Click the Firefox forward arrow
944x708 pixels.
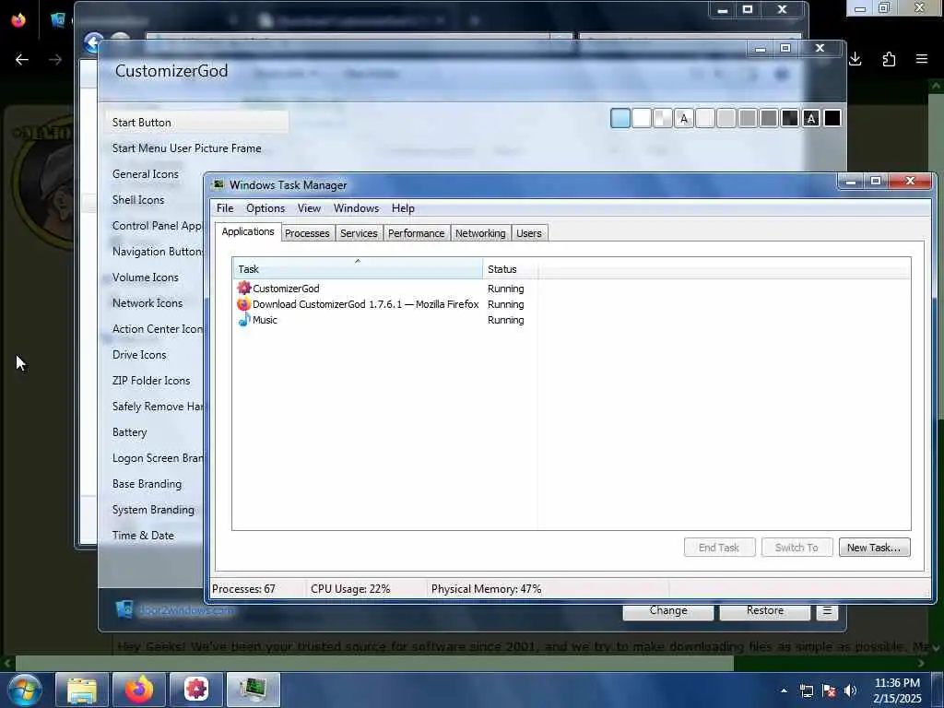[x=55, y=60]
